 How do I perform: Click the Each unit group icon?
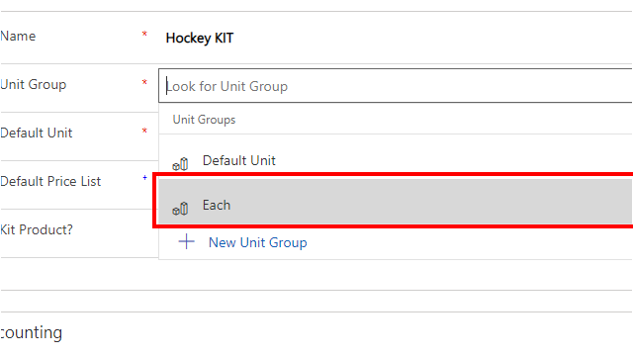[180, 209]
